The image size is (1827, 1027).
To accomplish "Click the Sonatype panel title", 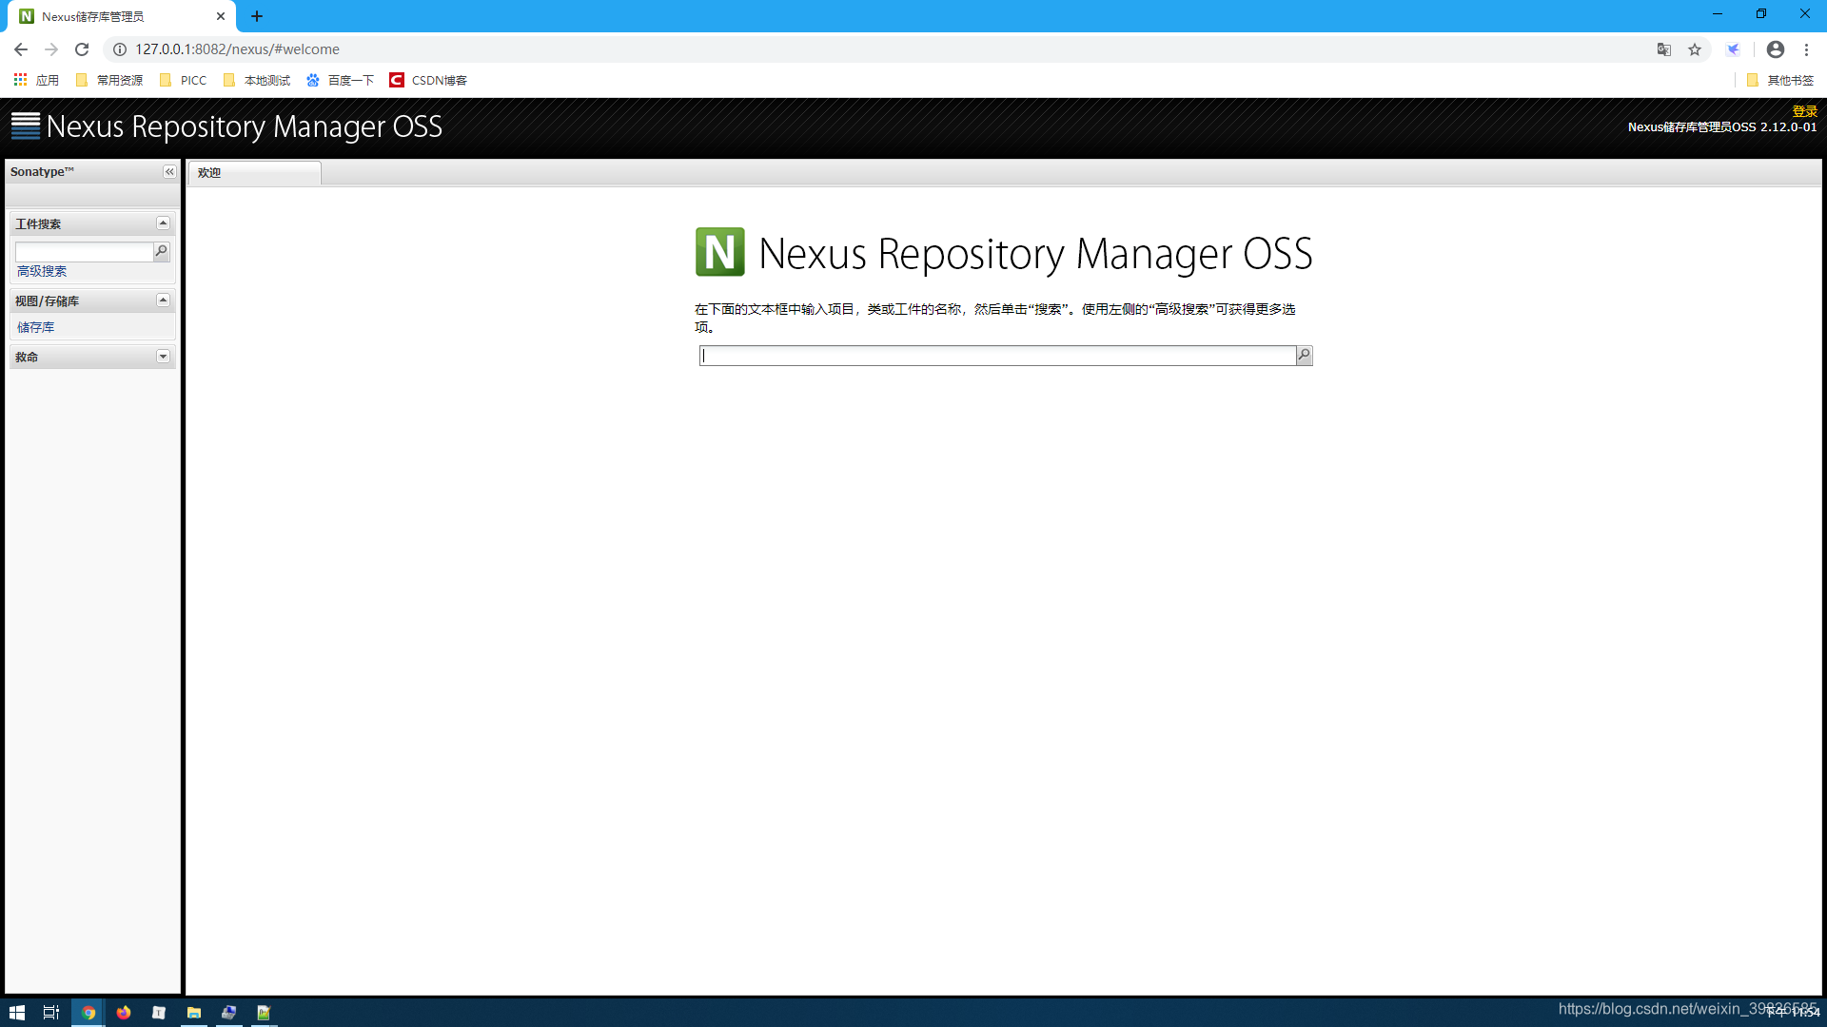I will (x=42, y=171).
